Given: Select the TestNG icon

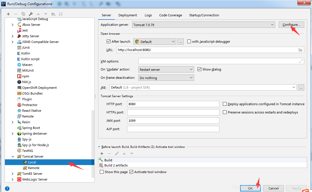Looking at the screenshot, I should tap(19, 151).
